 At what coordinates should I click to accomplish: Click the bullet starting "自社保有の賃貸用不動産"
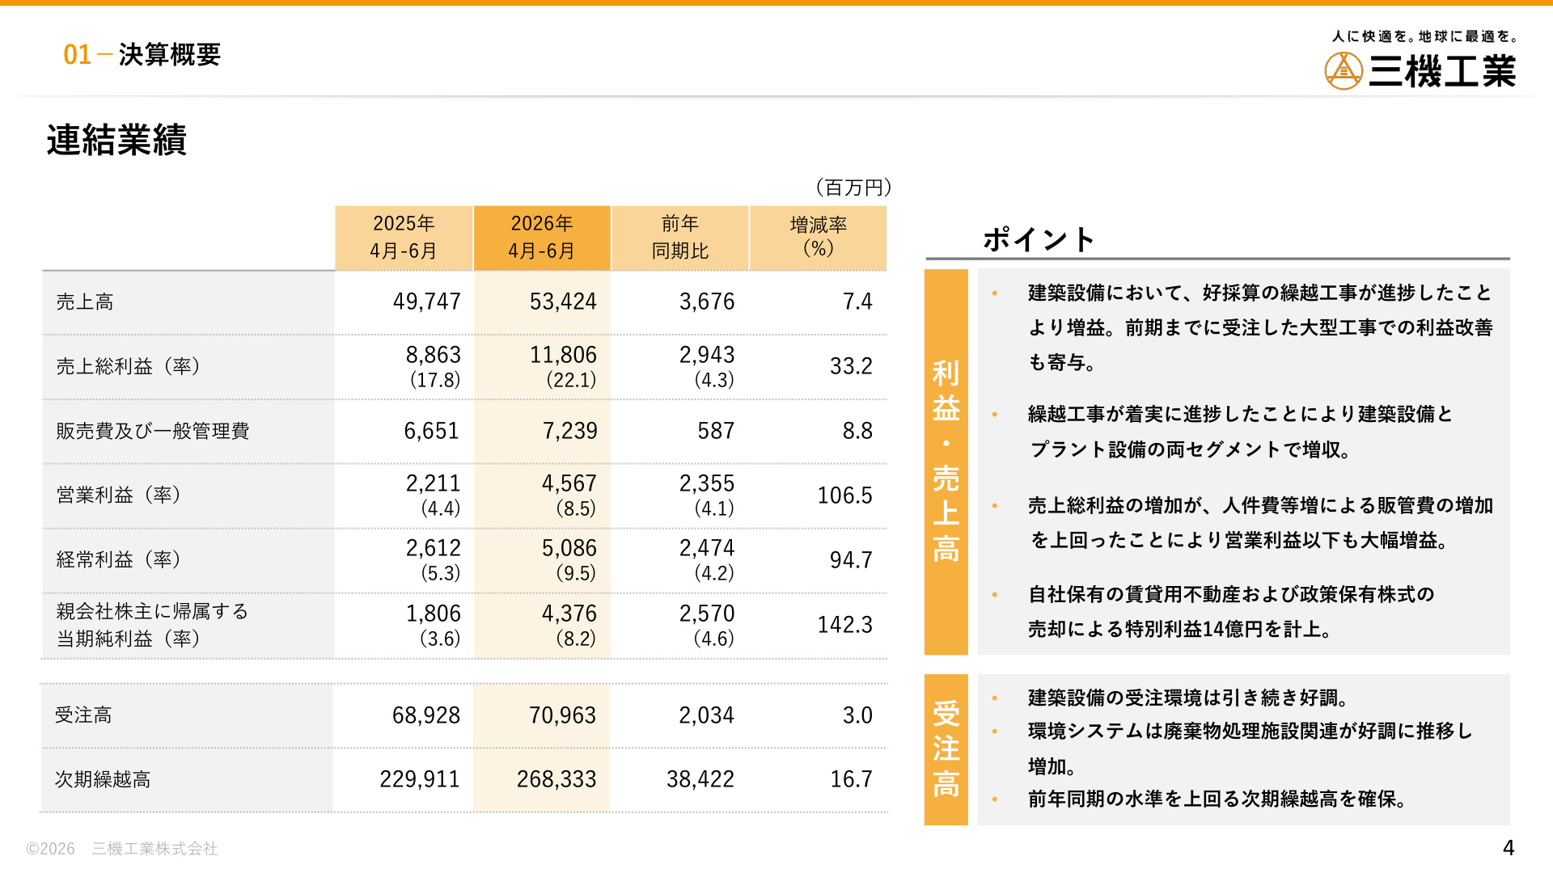pos(1231,612)
